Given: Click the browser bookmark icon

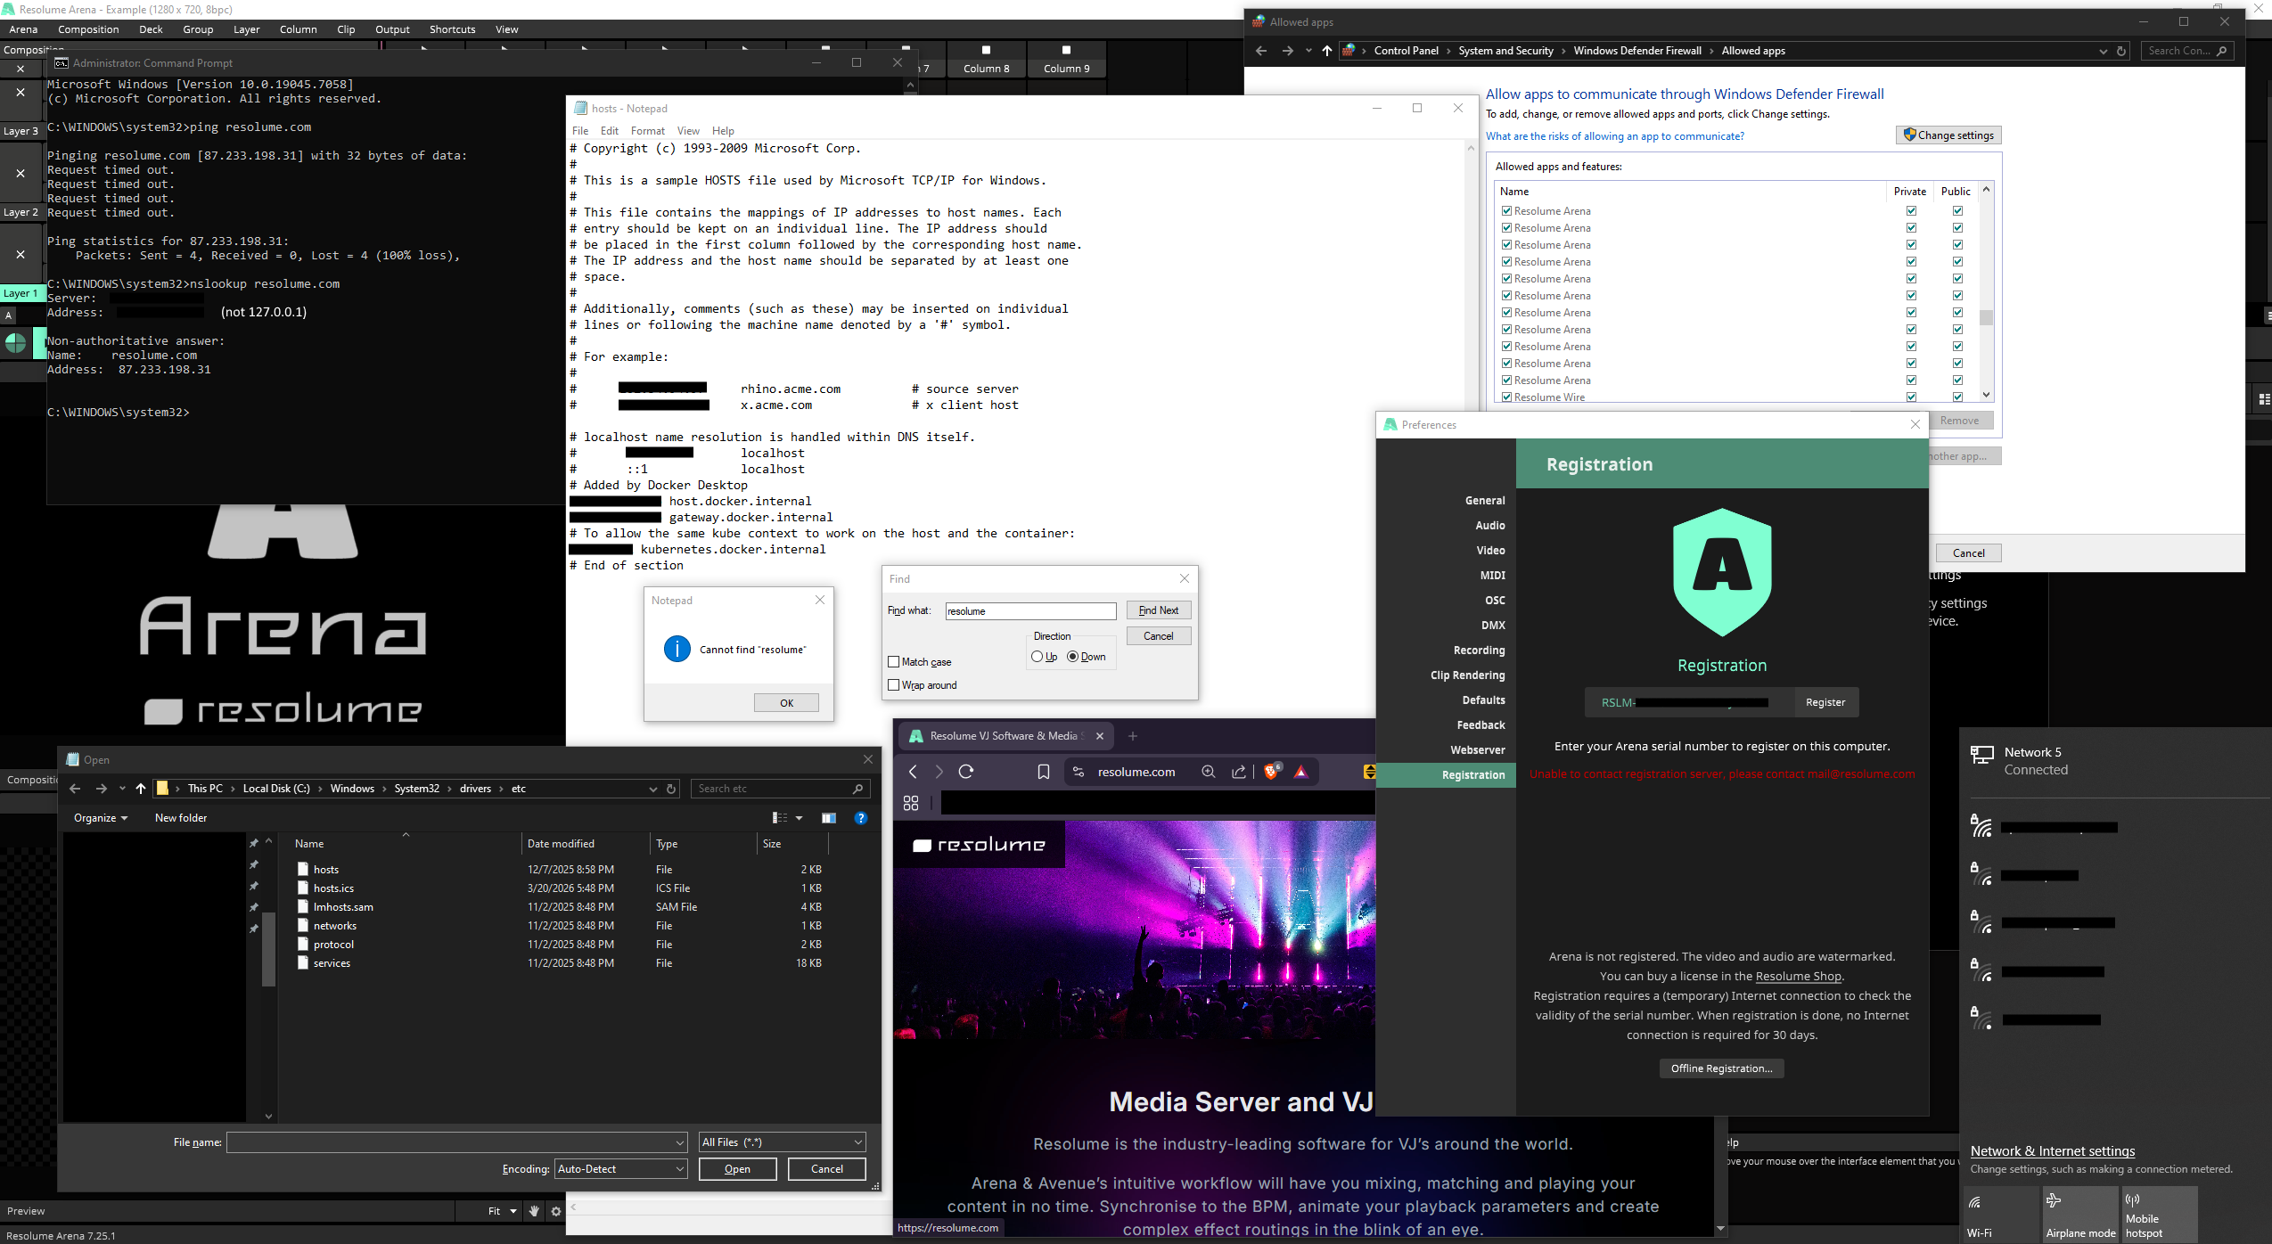Looking at the screenshot, I should click(x=1043, y=772).
